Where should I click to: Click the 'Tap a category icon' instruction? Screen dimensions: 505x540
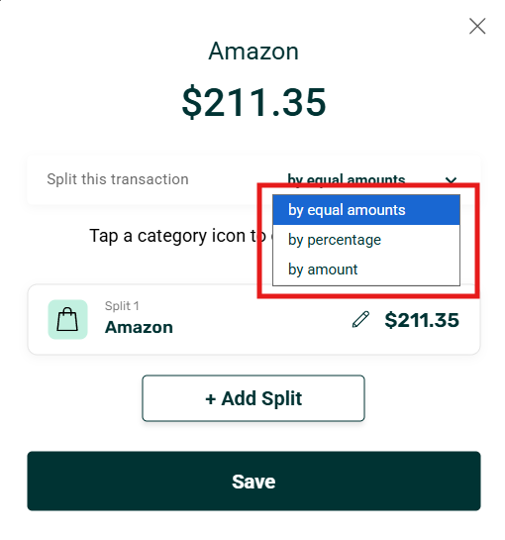[x=177, y=236]
